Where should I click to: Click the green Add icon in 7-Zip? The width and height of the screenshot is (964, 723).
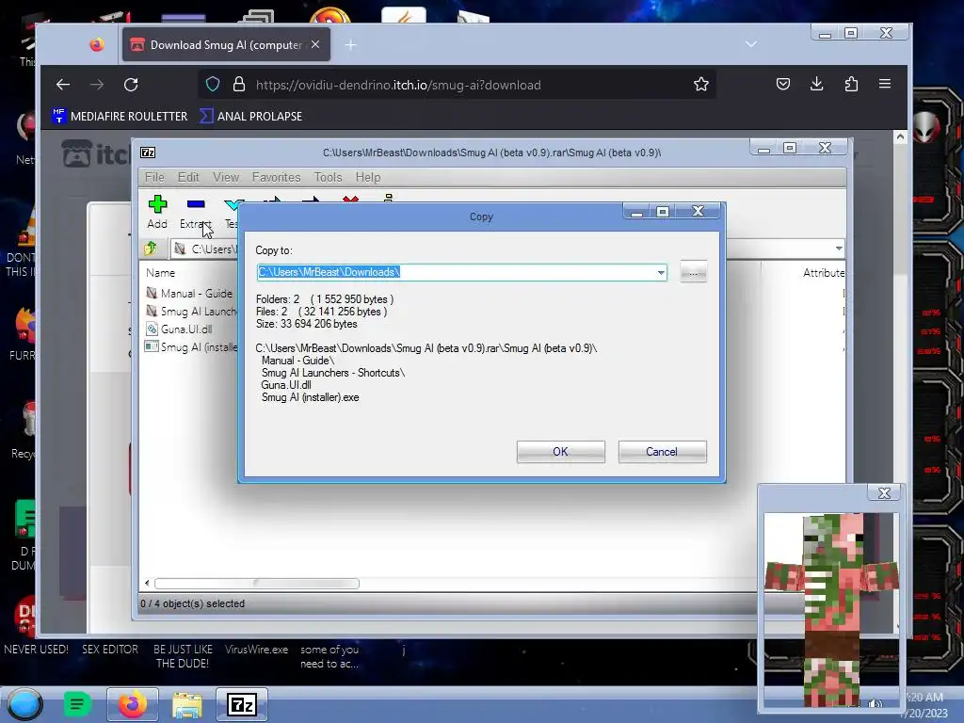click(x=157, y=204)
